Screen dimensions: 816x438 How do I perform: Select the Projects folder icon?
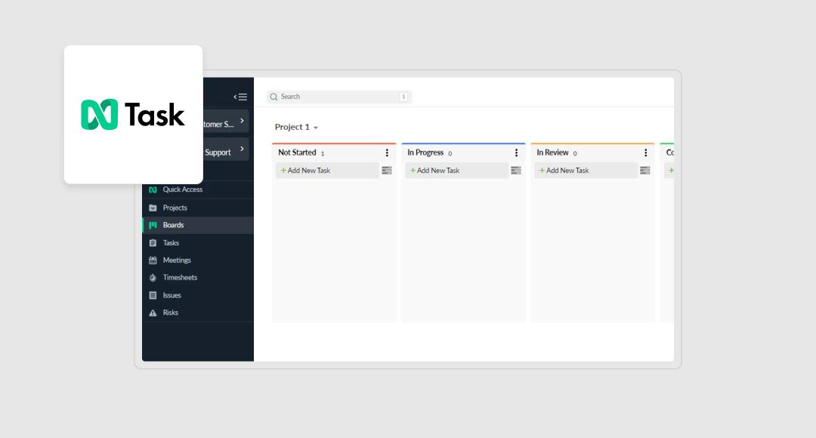(153, 208)
